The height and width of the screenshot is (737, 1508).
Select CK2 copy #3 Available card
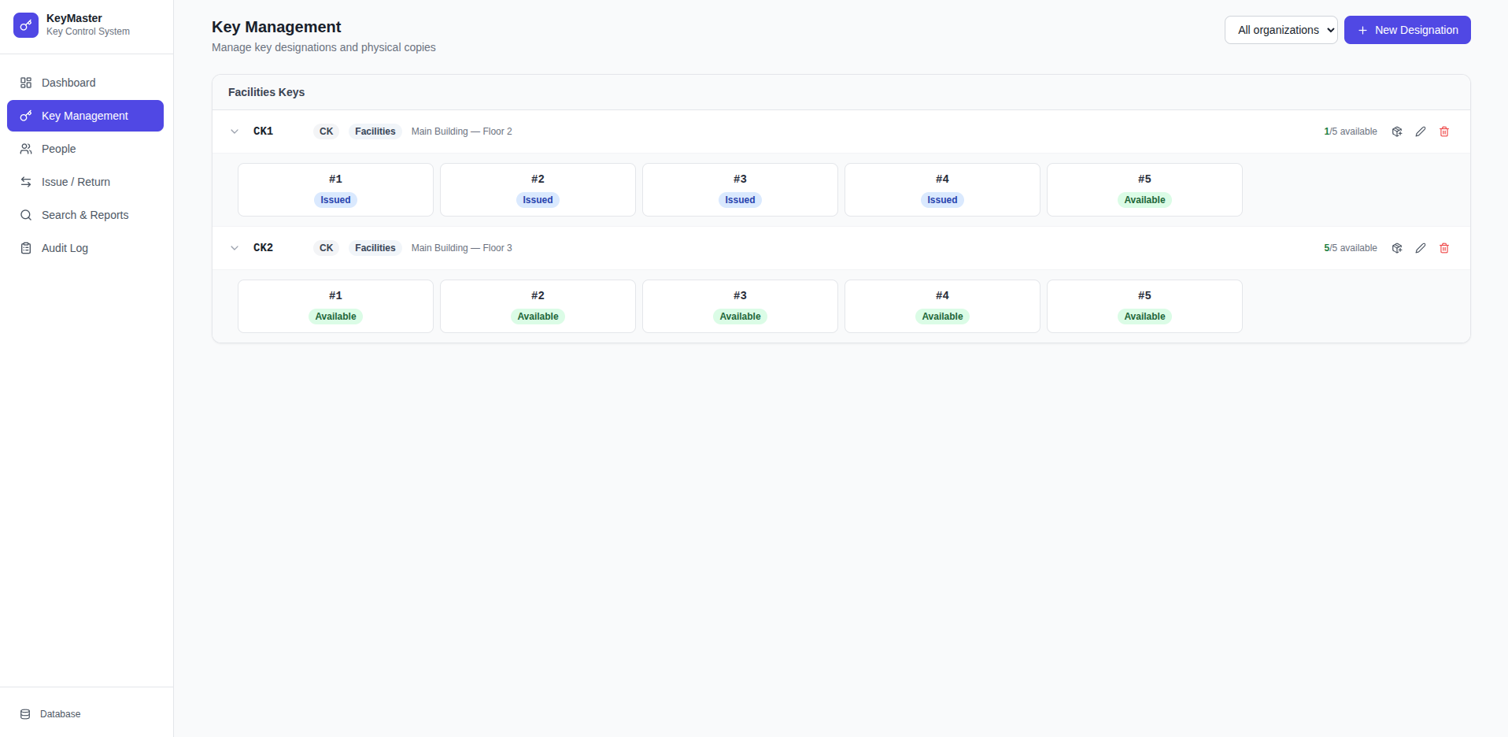740,306
